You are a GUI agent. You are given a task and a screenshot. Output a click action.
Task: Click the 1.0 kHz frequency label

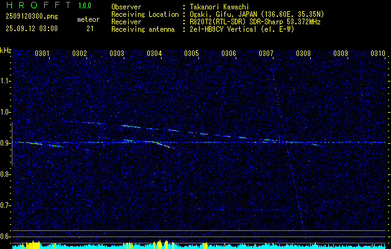tap(5, 112)
